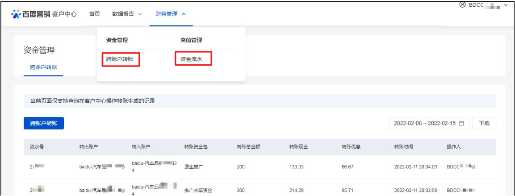The width and height of the screenshot is (515, 196).
Task: Click the 下载 button
Action: [484, 123]
